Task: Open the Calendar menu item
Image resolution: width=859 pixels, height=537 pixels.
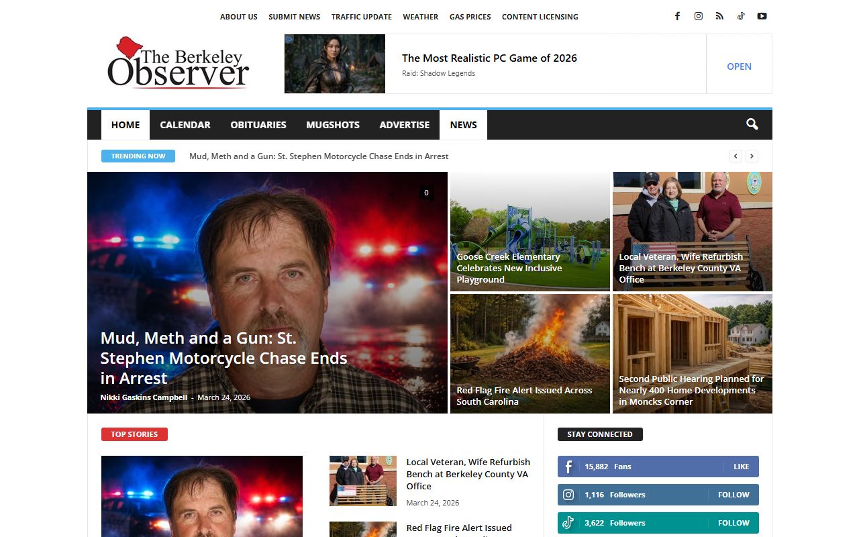Action: pos(185,125)
